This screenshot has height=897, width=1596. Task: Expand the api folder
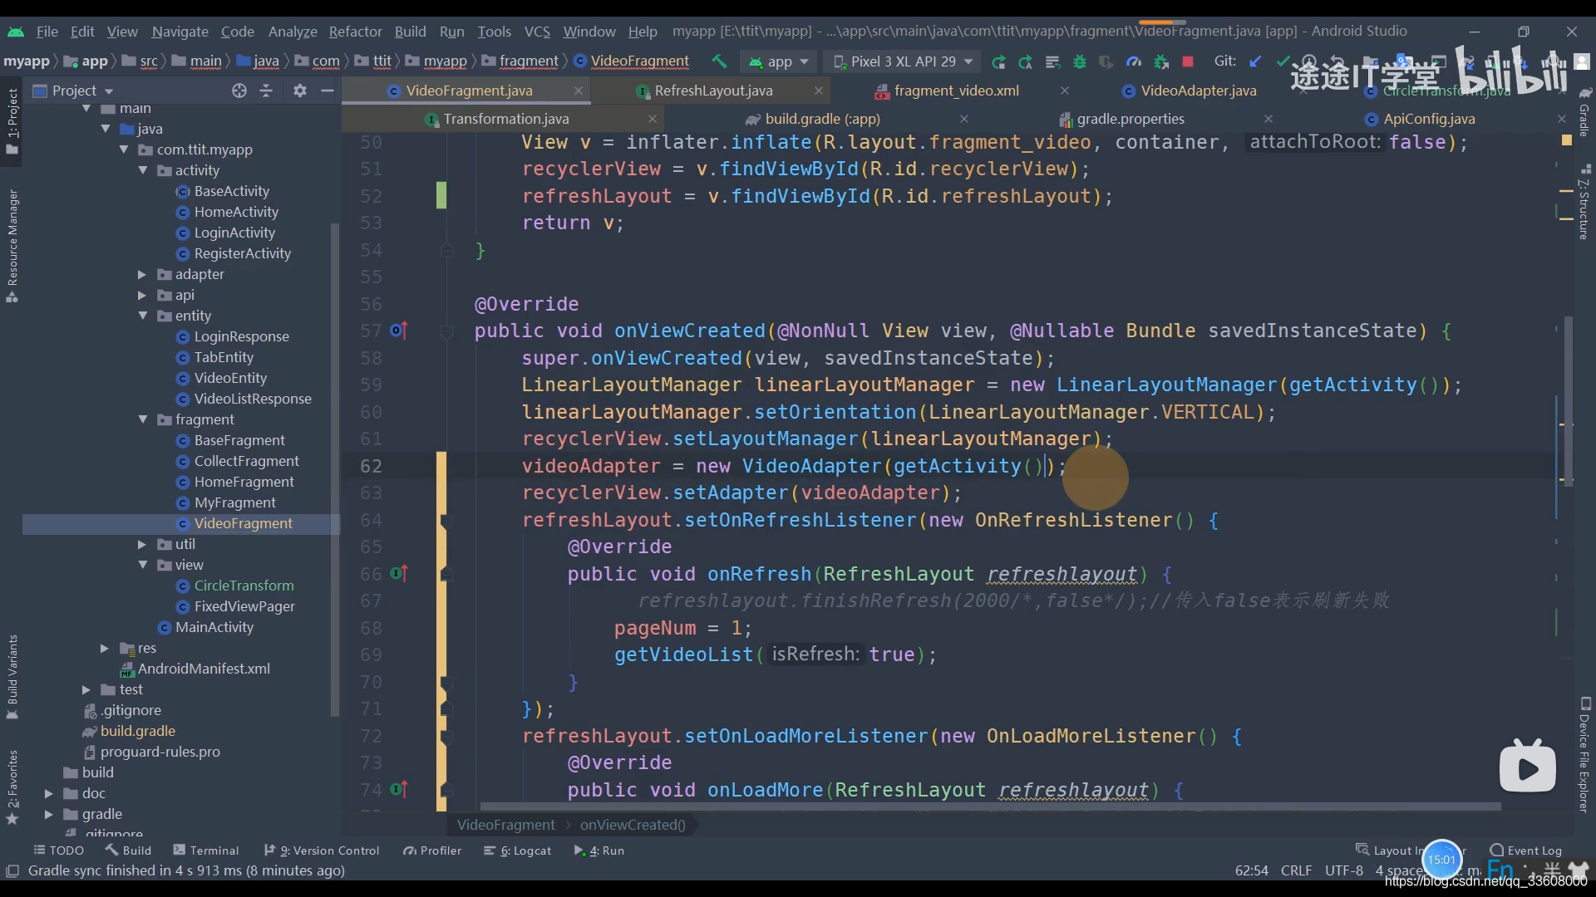142,295
